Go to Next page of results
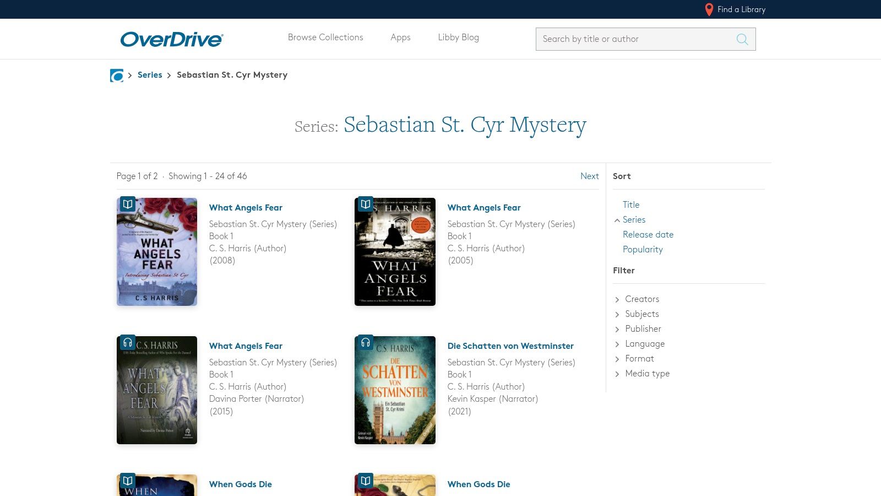 (589, 176)
